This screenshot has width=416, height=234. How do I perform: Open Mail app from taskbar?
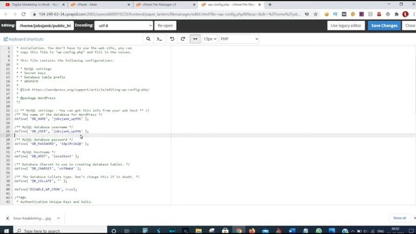click(x=265, y=231)
